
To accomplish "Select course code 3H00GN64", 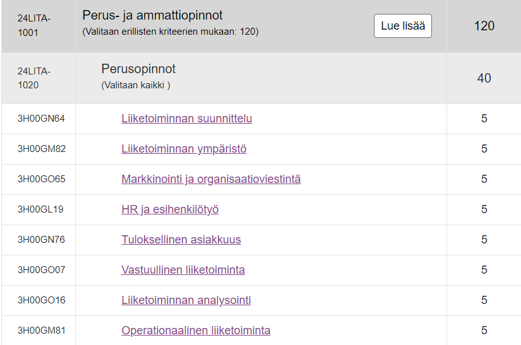I will (x=42, y=119).
